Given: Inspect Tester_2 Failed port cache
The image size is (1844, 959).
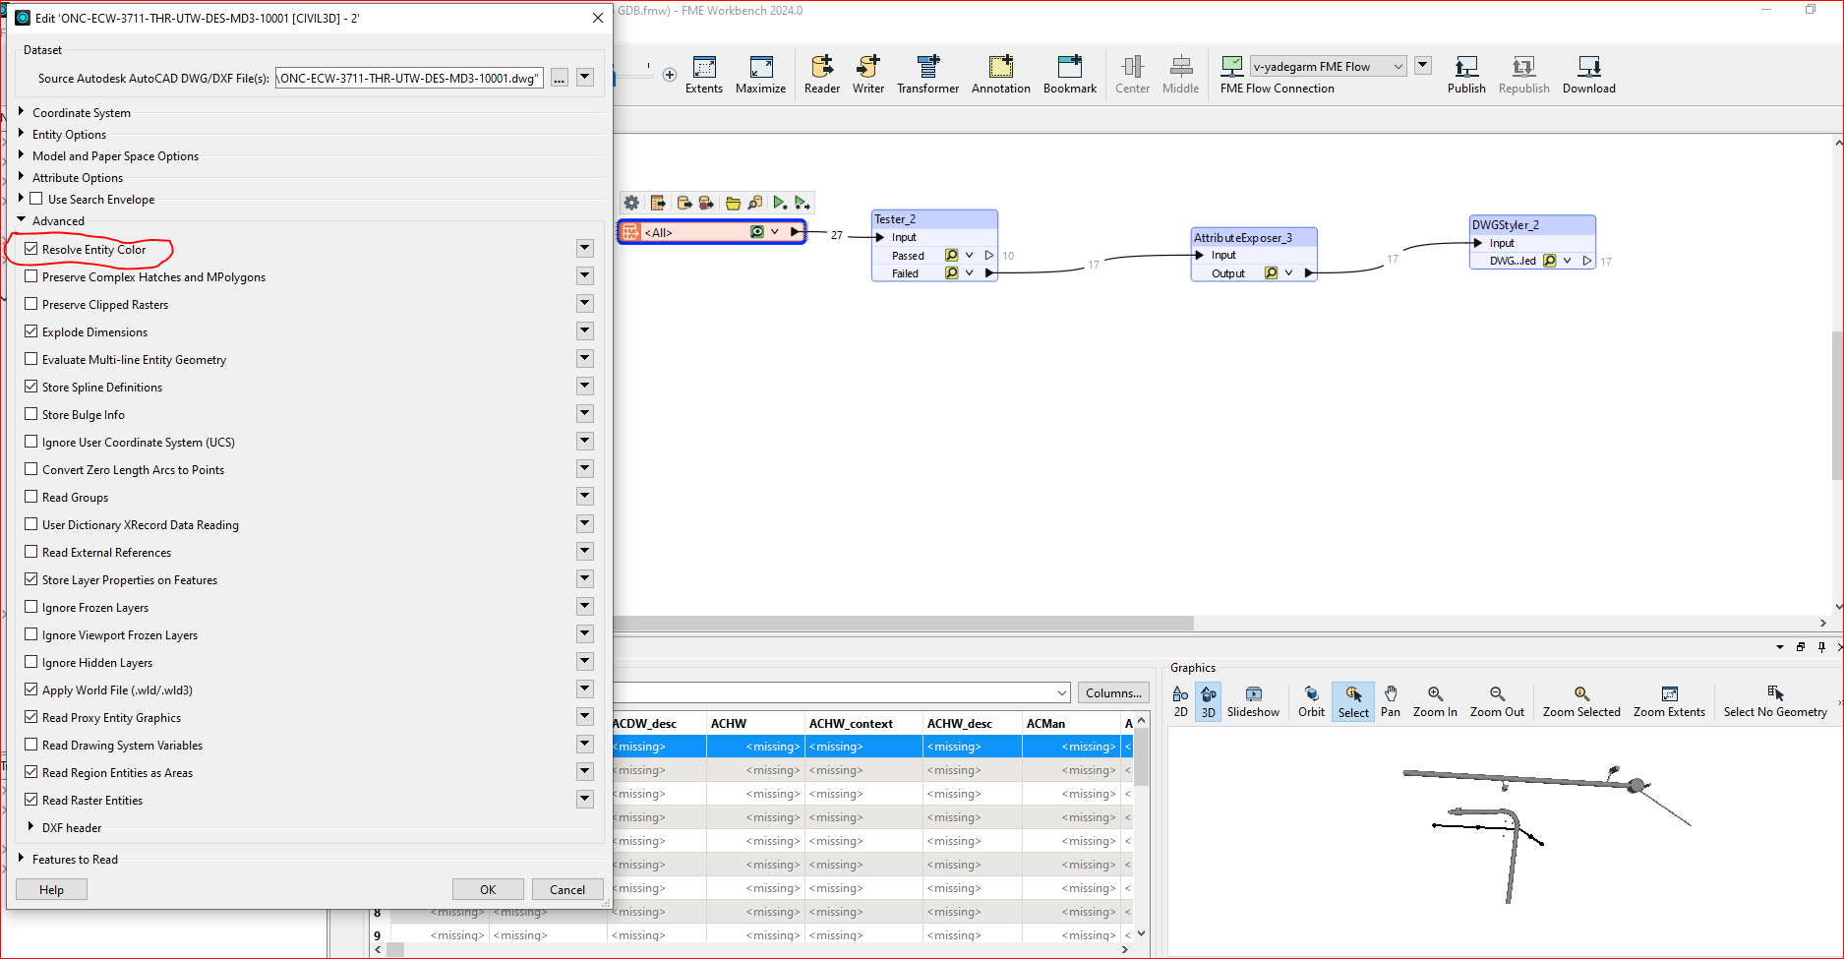Looking at the screenshot, I should 951,273.
